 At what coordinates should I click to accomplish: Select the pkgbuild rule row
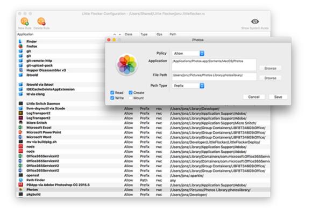tap(143, 194)
